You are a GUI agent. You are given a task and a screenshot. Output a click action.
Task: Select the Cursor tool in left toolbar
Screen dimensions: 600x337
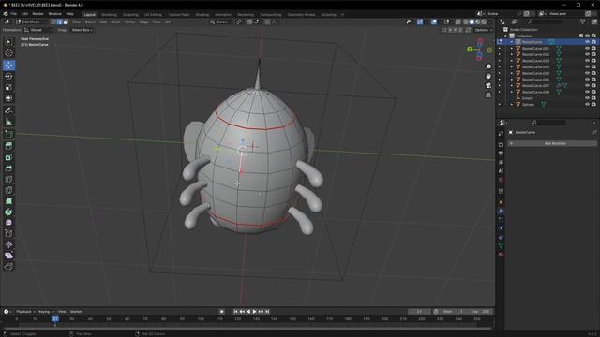[8, 53]
